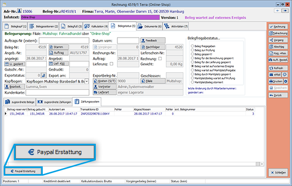Open the Belegfuß (3) tab
Viewport: 292px width, 186px height.
tap(71, 26)
